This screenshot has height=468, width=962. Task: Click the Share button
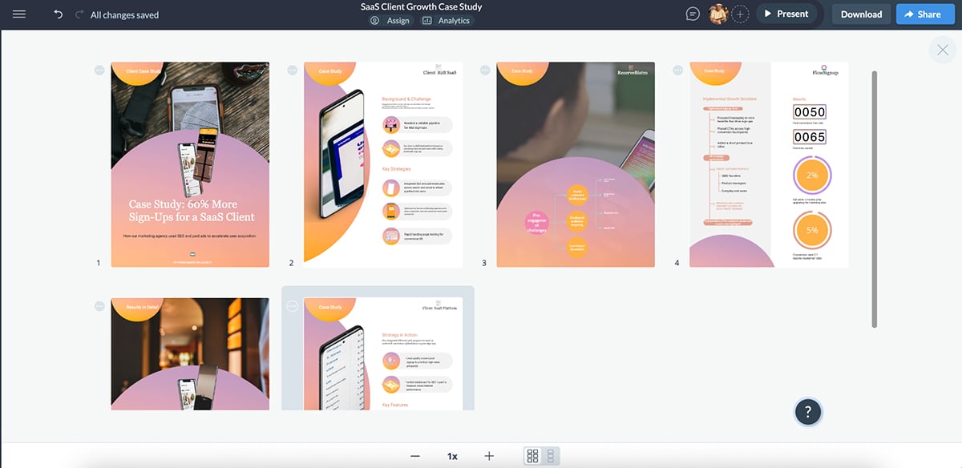point(924,13)
